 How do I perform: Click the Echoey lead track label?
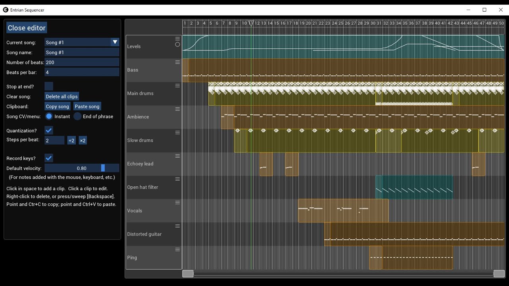click(140, 164)
